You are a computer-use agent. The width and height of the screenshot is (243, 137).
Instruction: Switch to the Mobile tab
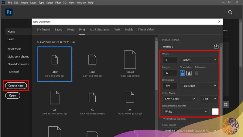[x=129, y=30]
